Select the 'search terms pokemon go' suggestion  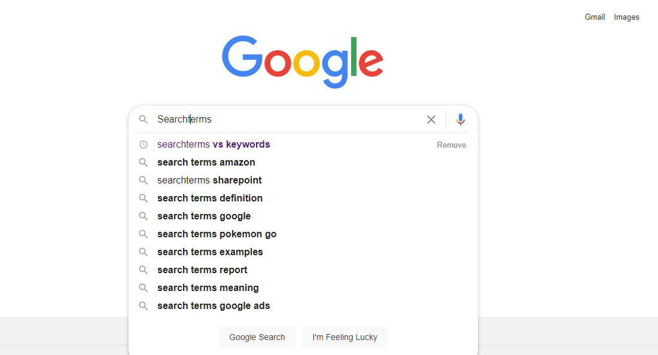tap(217, 234)
